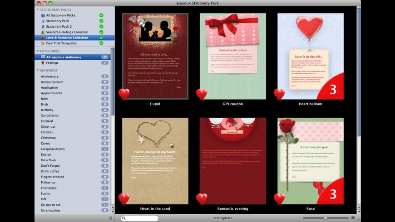395x222 pixels.
Task: Click into the template search field
Action: [x=139, y=218]
